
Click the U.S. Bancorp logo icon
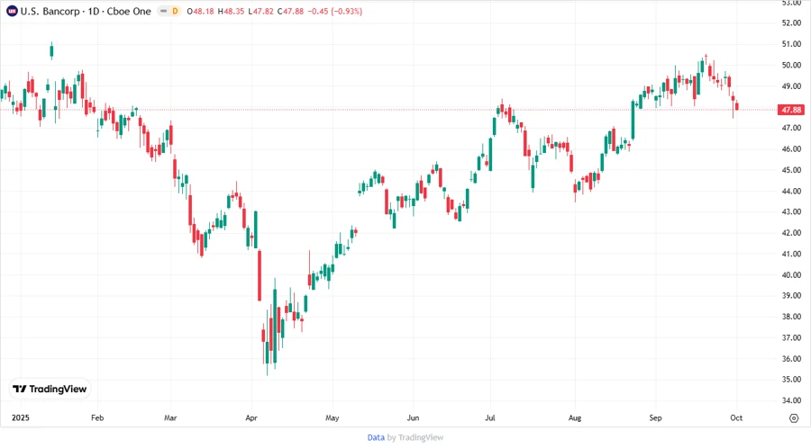click(x=12, y=10)
